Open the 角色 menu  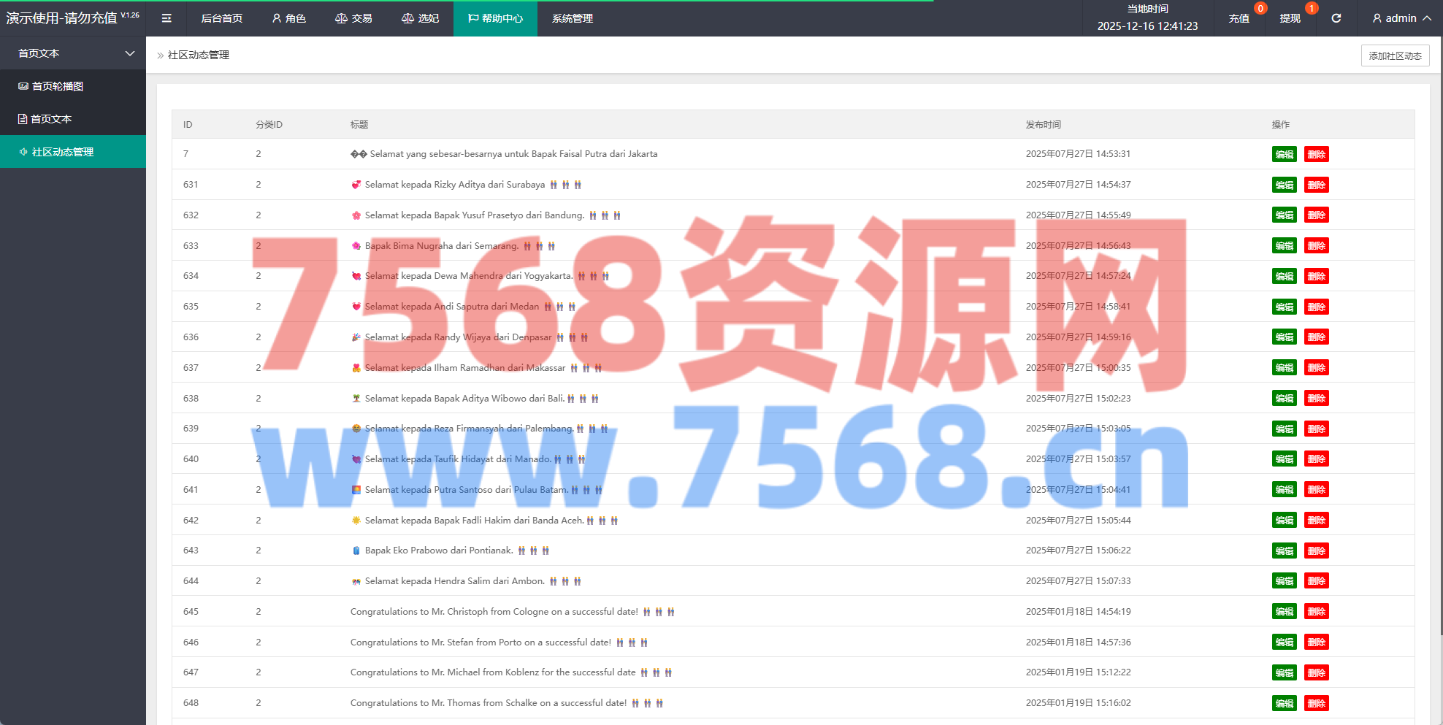pyautogui.click(x=288, y=18)
